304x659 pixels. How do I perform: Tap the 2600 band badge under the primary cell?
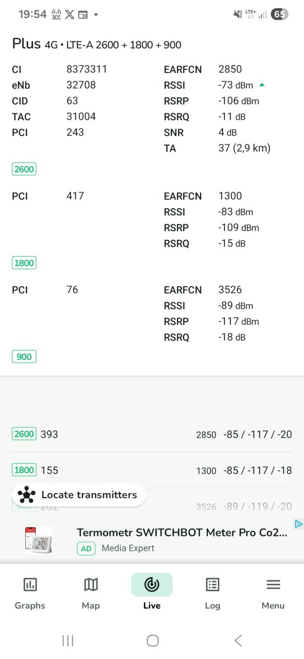click(x=24, y=169)
